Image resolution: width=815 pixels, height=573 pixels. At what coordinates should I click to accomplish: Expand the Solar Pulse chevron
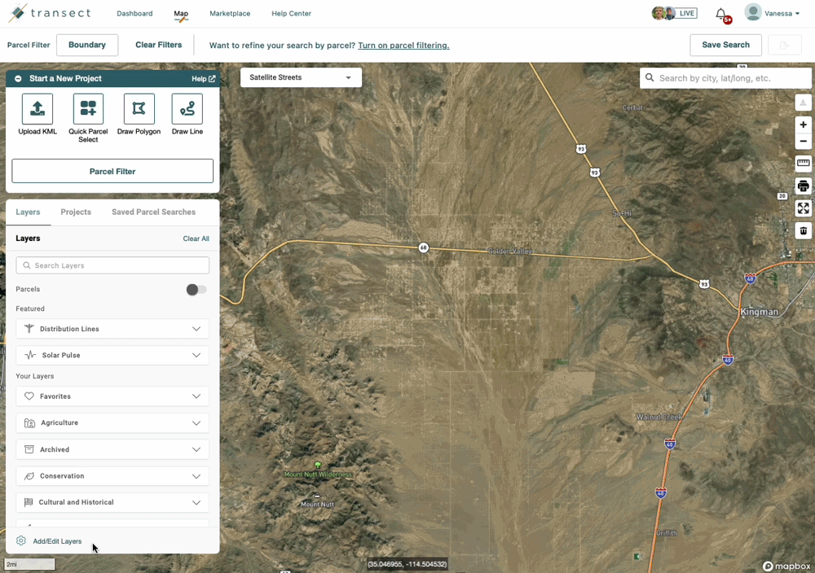pyautogui.click(x=196, y=355)
